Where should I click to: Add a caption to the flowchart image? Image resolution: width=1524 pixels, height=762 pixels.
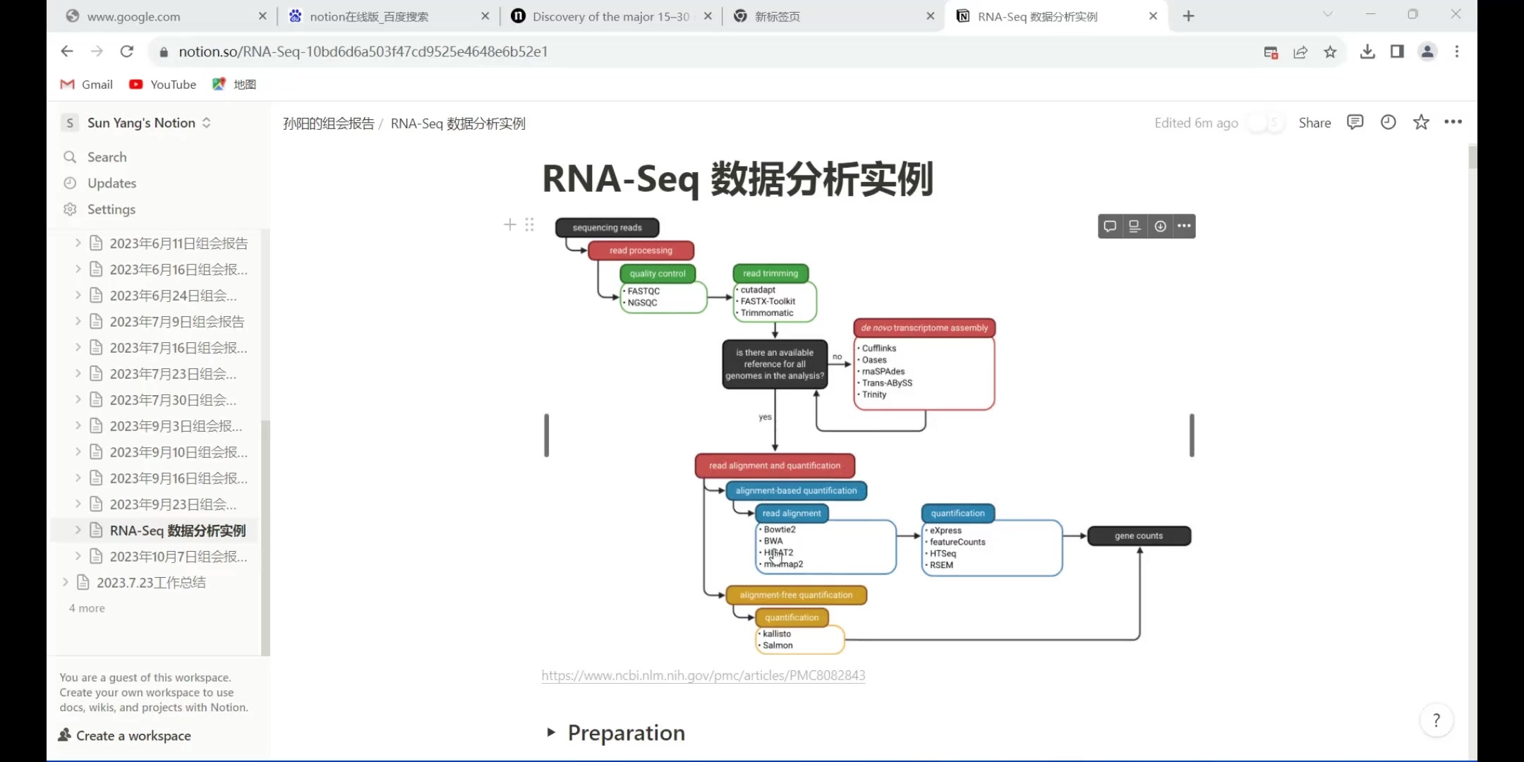[x=1135, y=226]
